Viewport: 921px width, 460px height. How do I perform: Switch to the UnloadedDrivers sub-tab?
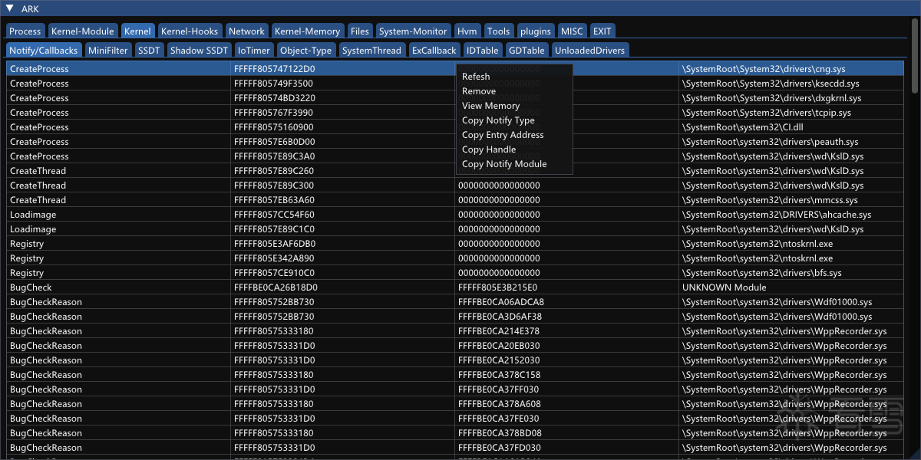pyautogui.click(x=589, y=50)
